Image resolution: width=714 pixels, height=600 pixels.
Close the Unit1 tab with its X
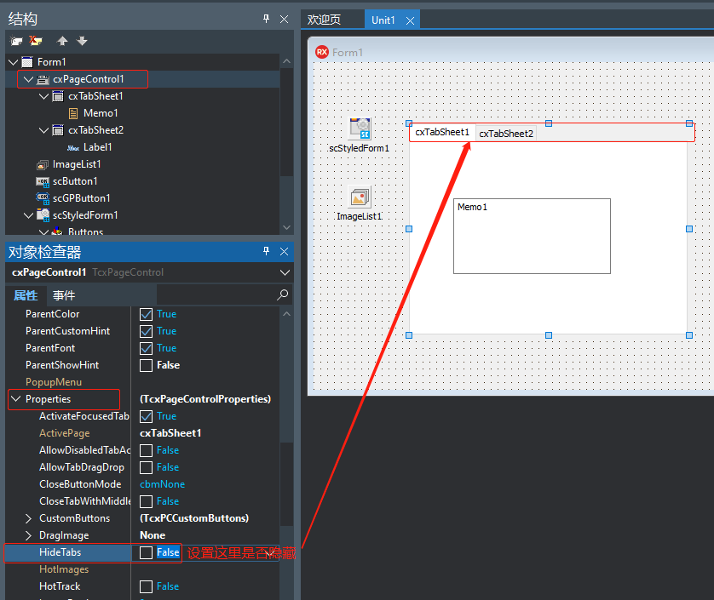(410, 20)
